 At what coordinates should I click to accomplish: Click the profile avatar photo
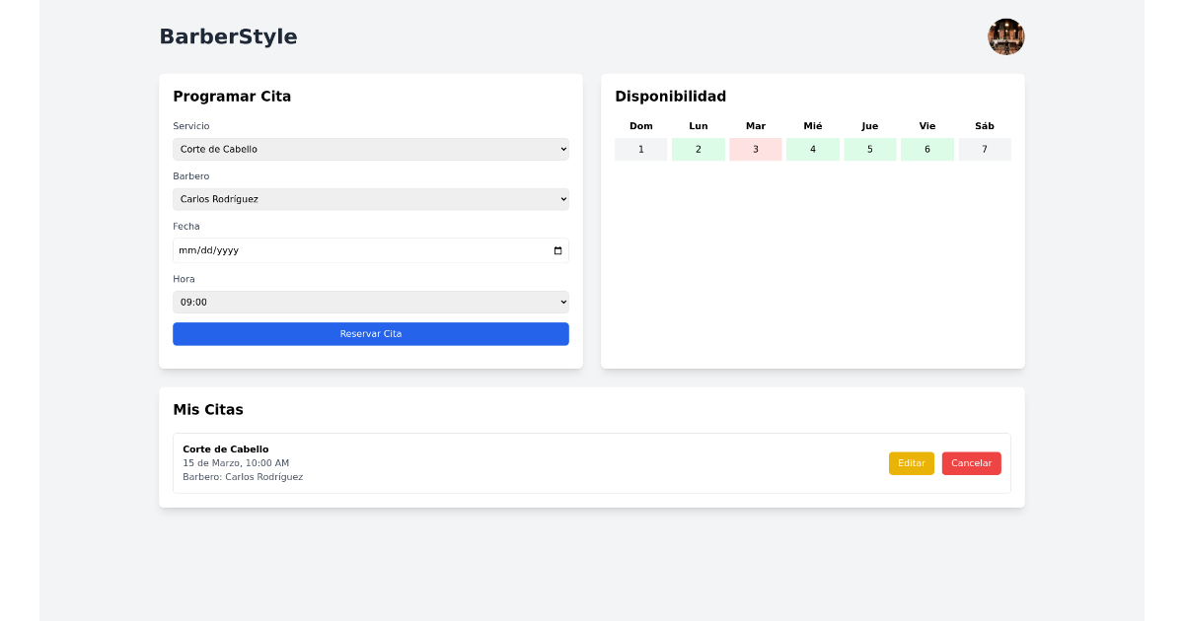pos(1005,36)
